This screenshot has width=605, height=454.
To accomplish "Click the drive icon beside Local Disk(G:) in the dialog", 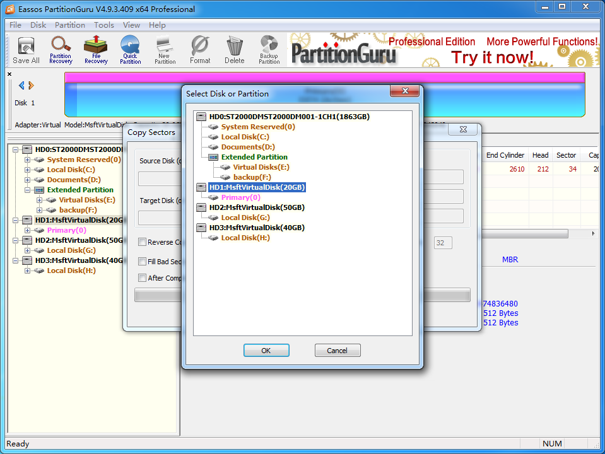I will [x=213, y=218].
